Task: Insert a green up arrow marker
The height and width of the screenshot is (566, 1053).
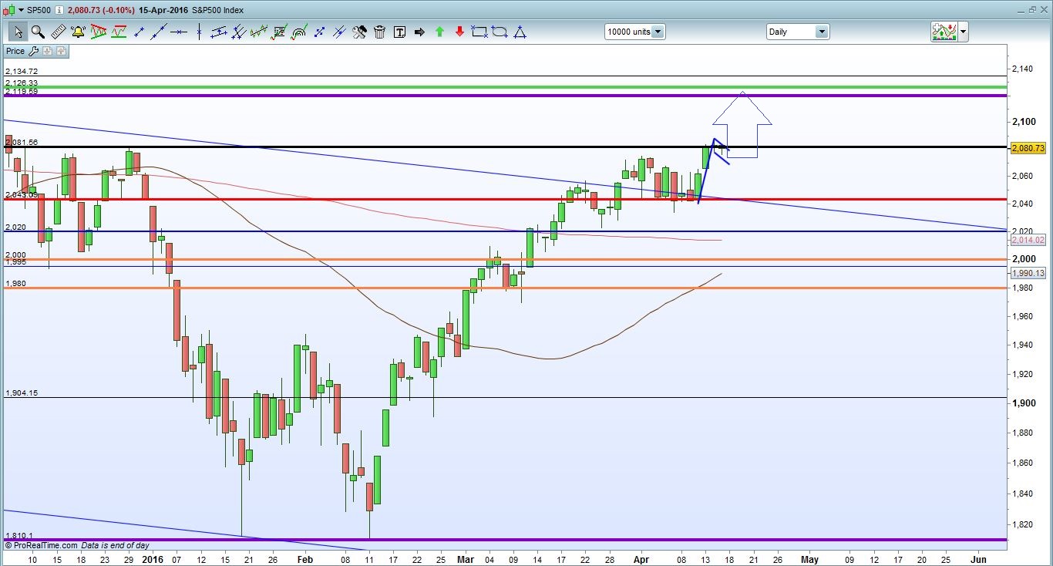Action: [439, 32]
